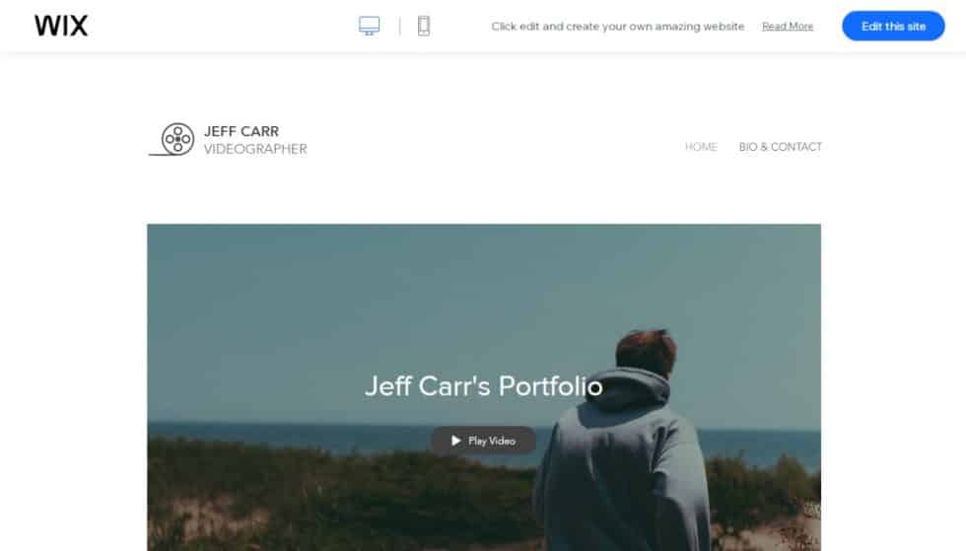Switch to mobile preview mode
Screen dimensions: 966x551
pyautogui.click(x=423, y=26)
